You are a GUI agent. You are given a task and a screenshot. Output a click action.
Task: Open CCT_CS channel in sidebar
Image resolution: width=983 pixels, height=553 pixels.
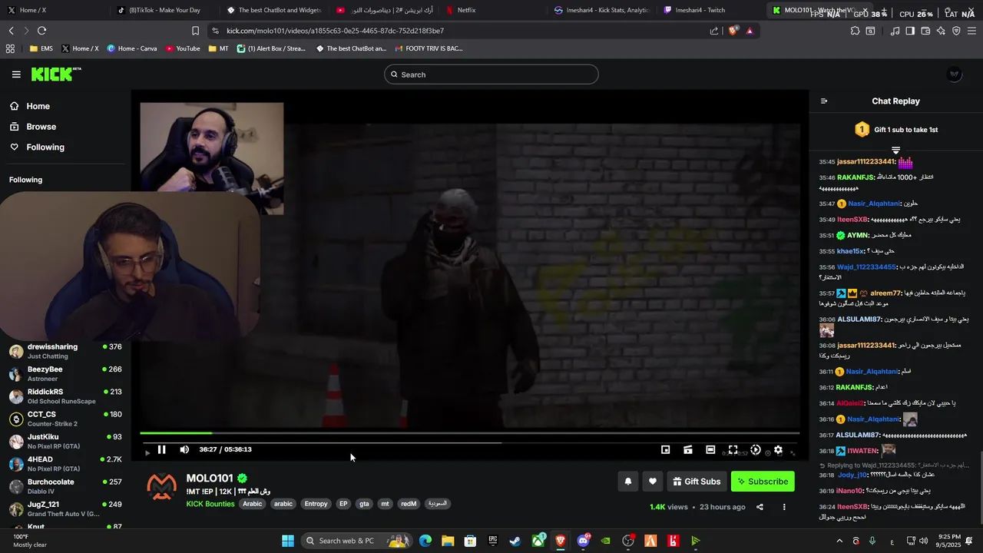(65, 419)
